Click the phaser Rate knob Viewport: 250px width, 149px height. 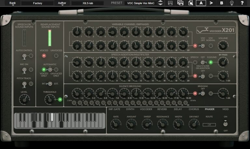point(116,125)
